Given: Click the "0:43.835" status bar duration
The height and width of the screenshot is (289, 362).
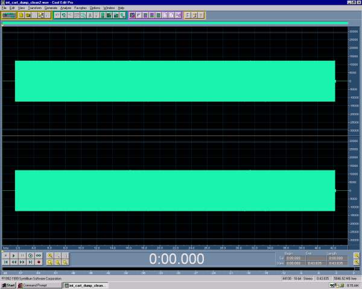Looking at the screenshot, I should [323, 279].
